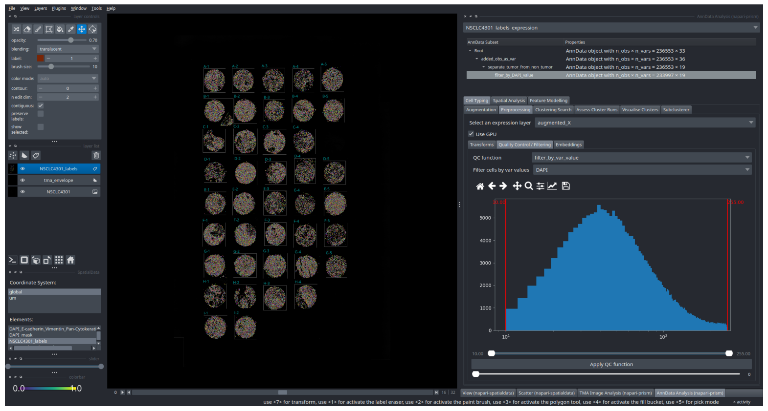Select um coordinate system
Viewport: 768px width, 411px height.
click(54, 298)
